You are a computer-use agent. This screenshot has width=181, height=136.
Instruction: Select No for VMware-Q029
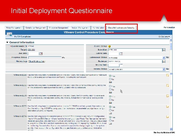pyautogui.click(x=110, y=79)
